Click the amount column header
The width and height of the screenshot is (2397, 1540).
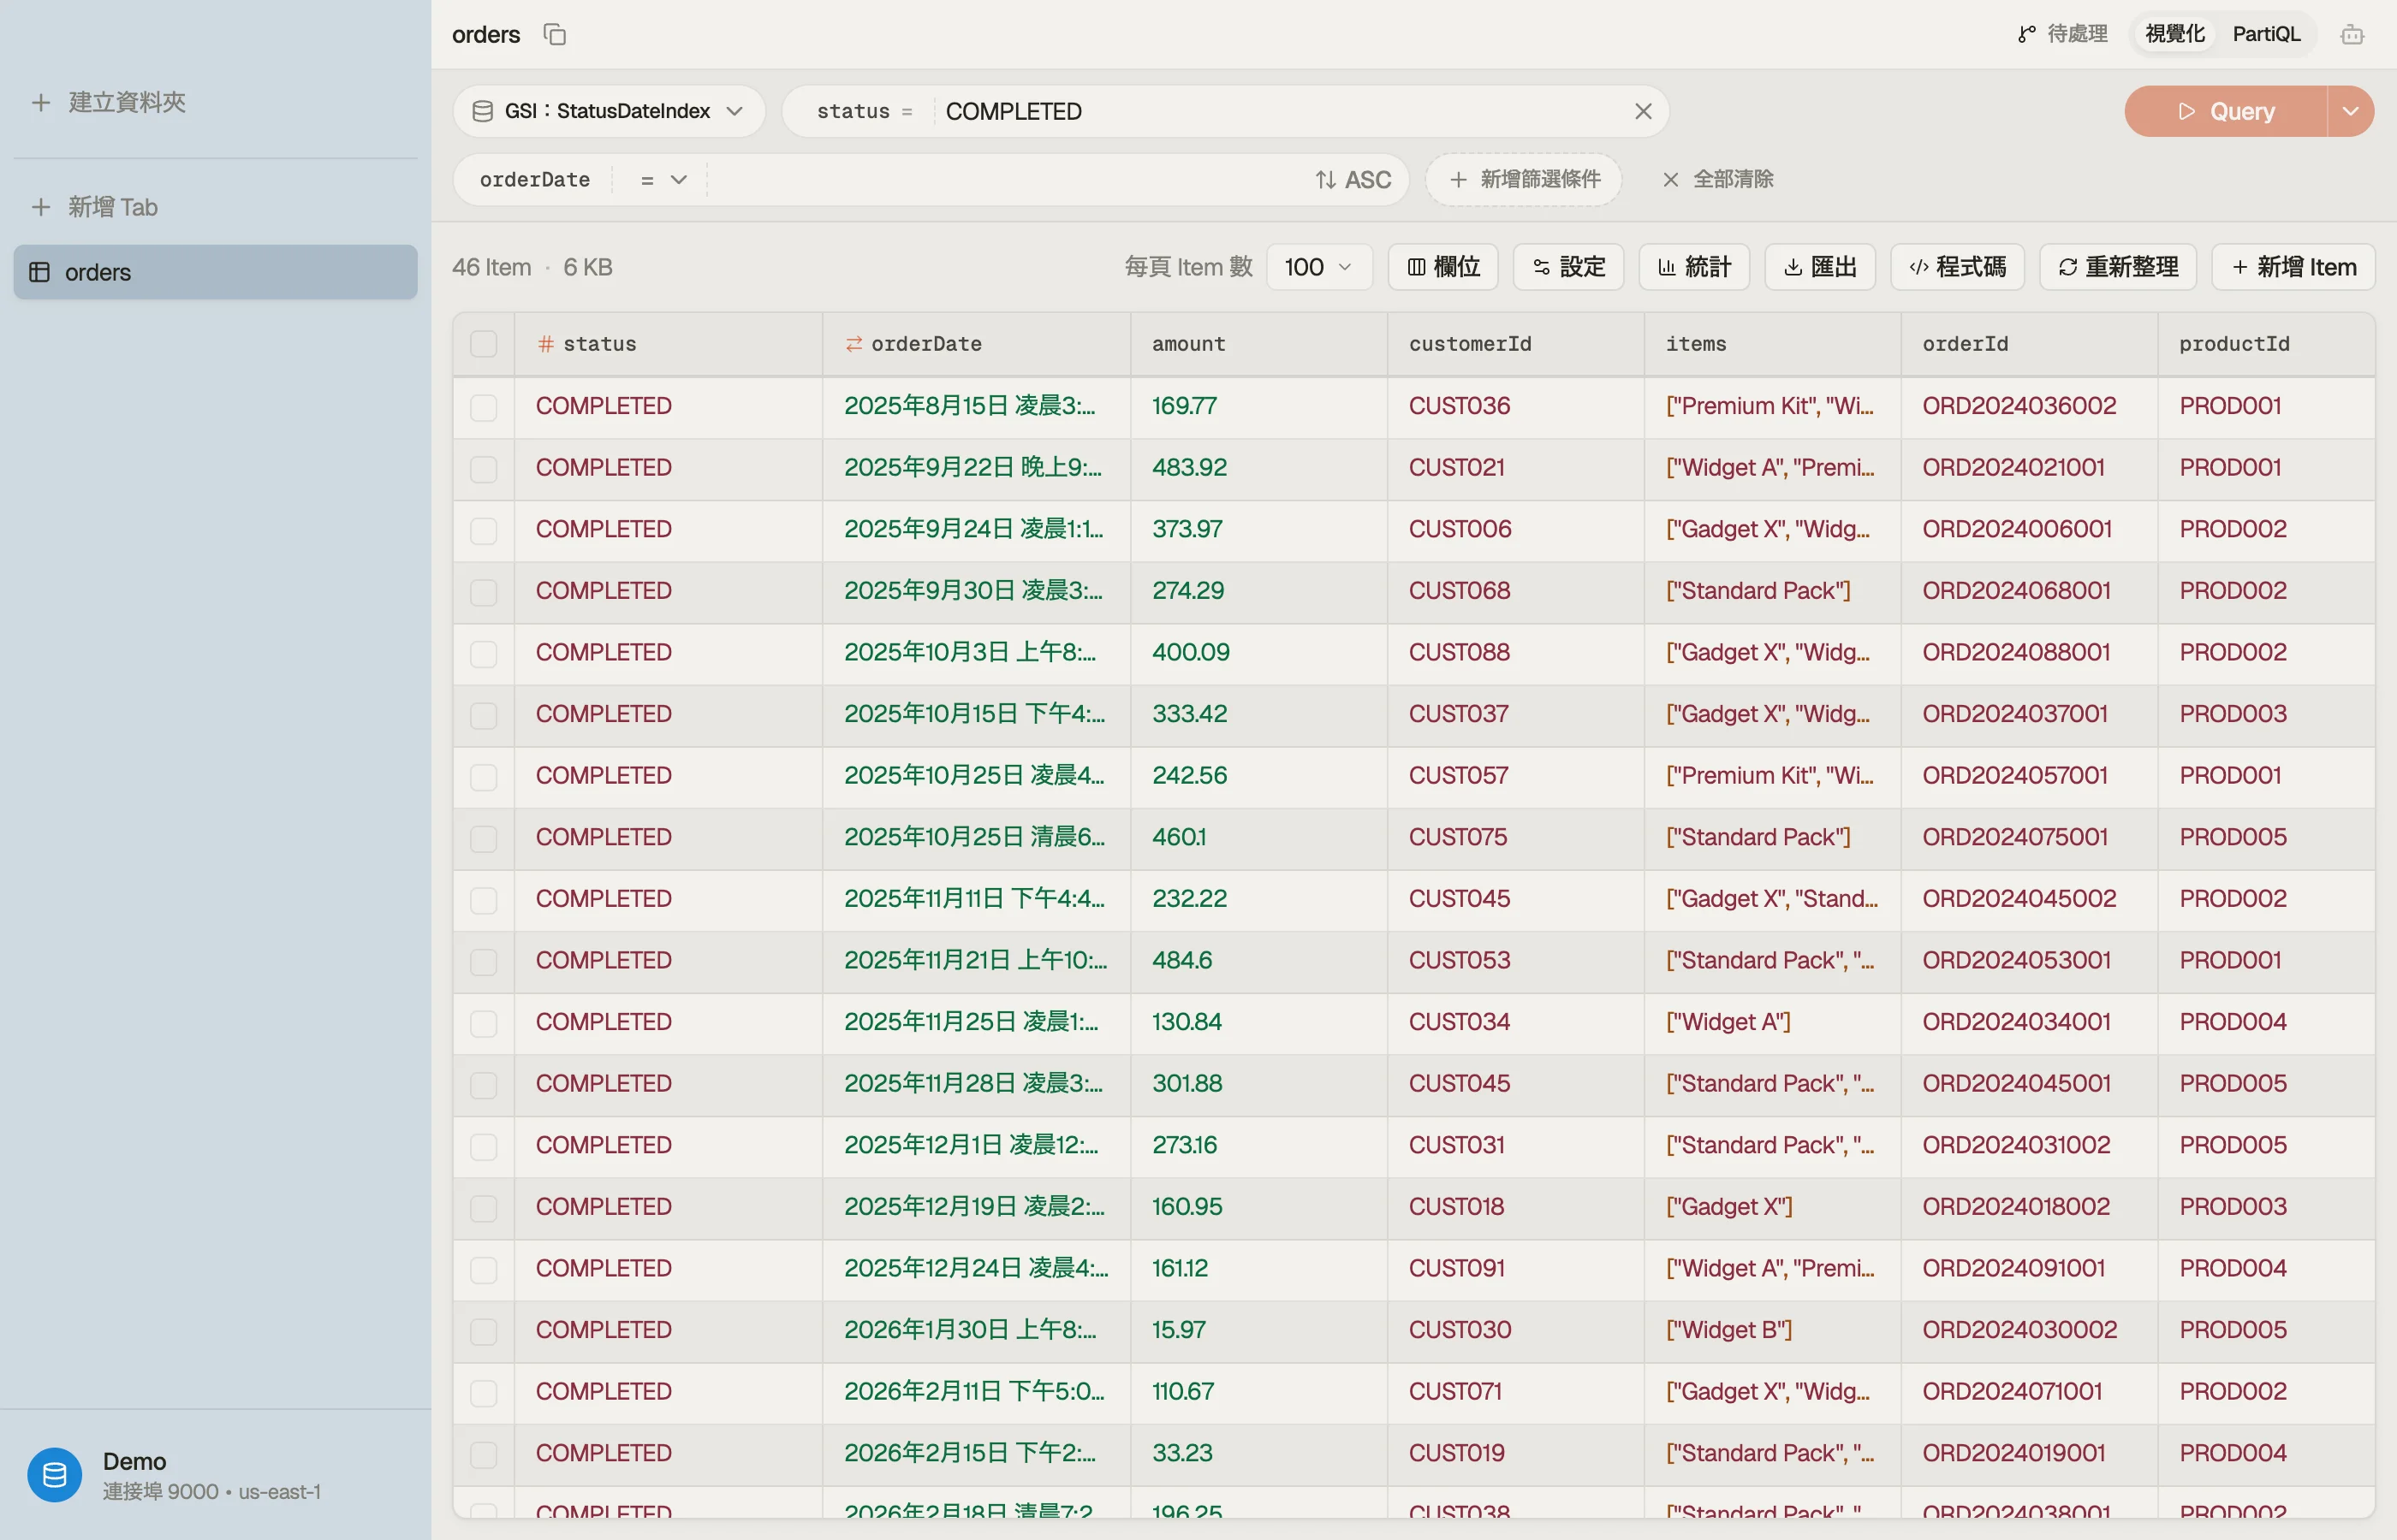(x=1258, y=344)
